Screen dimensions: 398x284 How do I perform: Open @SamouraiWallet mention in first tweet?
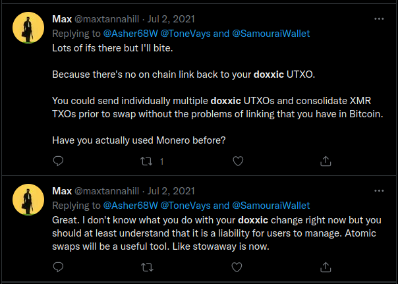point(271,34)
